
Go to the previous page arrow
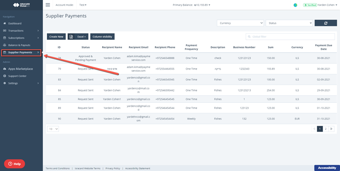[314, 129]
